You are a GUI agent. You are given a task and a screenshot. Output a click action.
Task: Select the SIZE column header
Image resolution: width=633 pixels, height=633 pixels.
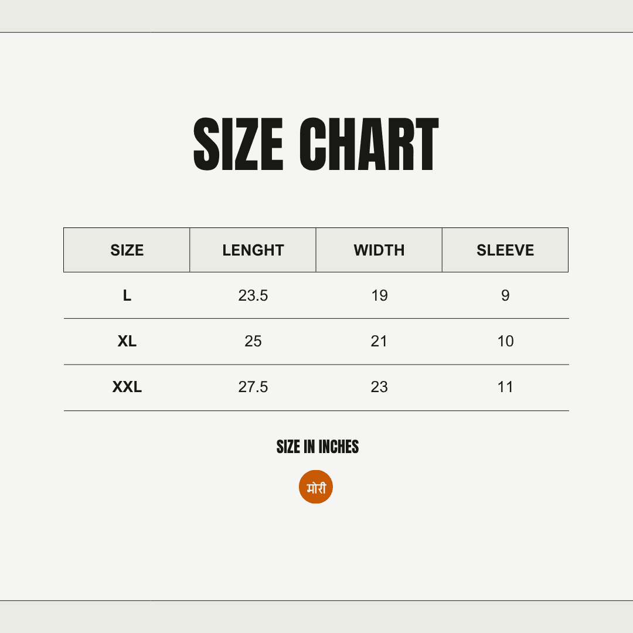coord(127,250)
